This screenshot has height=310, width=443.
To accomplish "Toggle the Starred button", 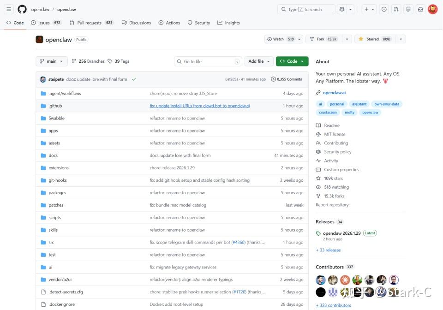I will (375, 39).
